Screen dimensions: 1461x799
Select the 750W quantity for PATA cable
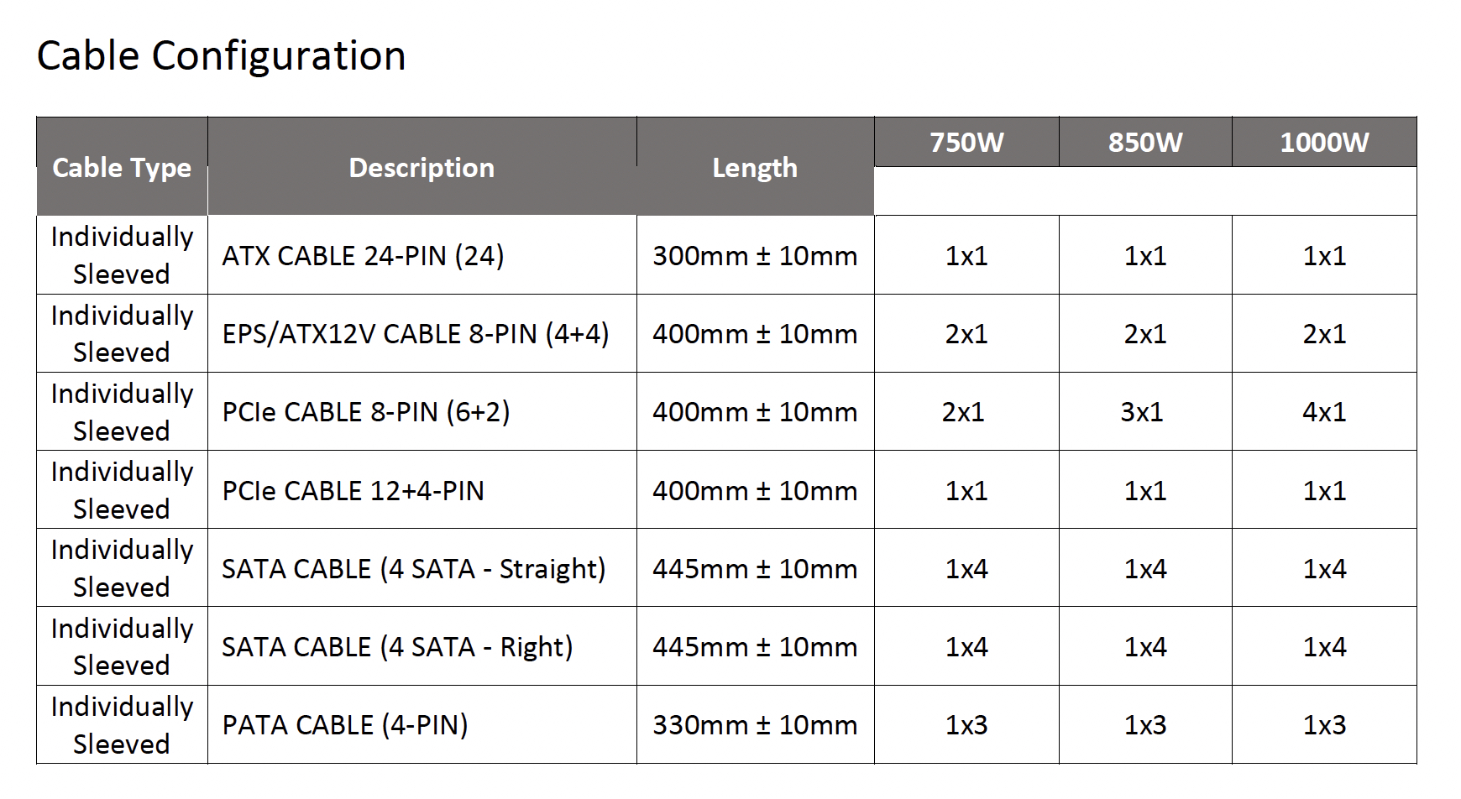(x=966, y=725)
